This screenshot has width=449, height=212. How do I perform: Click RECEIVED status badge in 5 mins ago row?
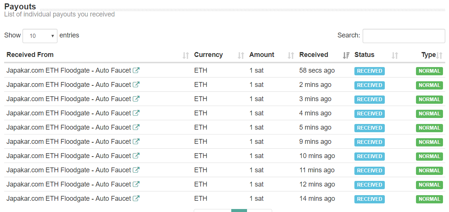coord(369,128)
